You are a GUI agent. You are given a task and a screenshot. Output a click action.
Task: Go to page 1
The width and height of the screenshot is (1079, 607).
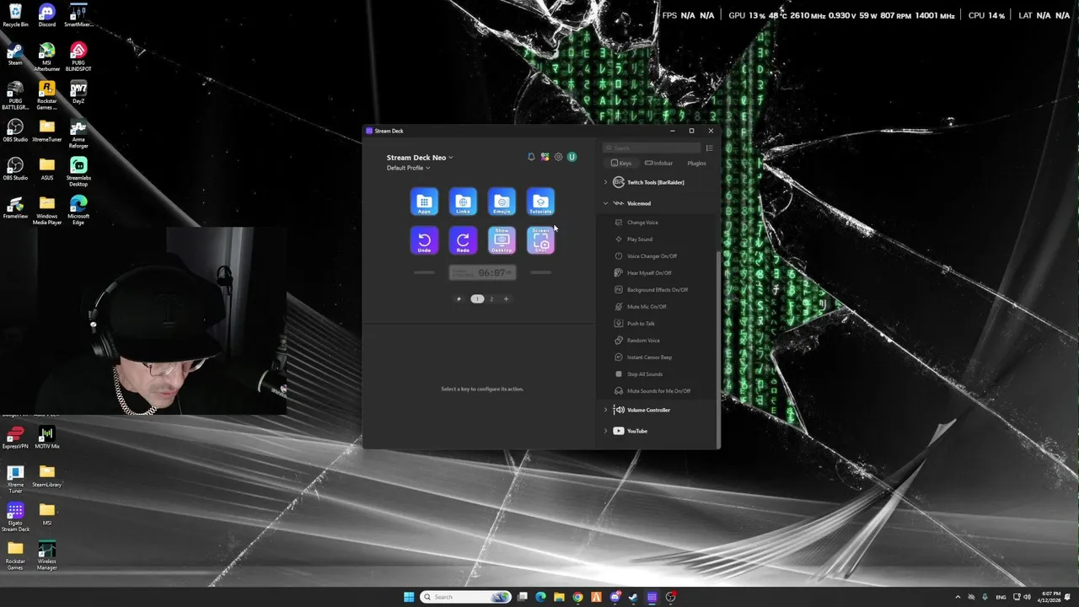tap(477, 298)
